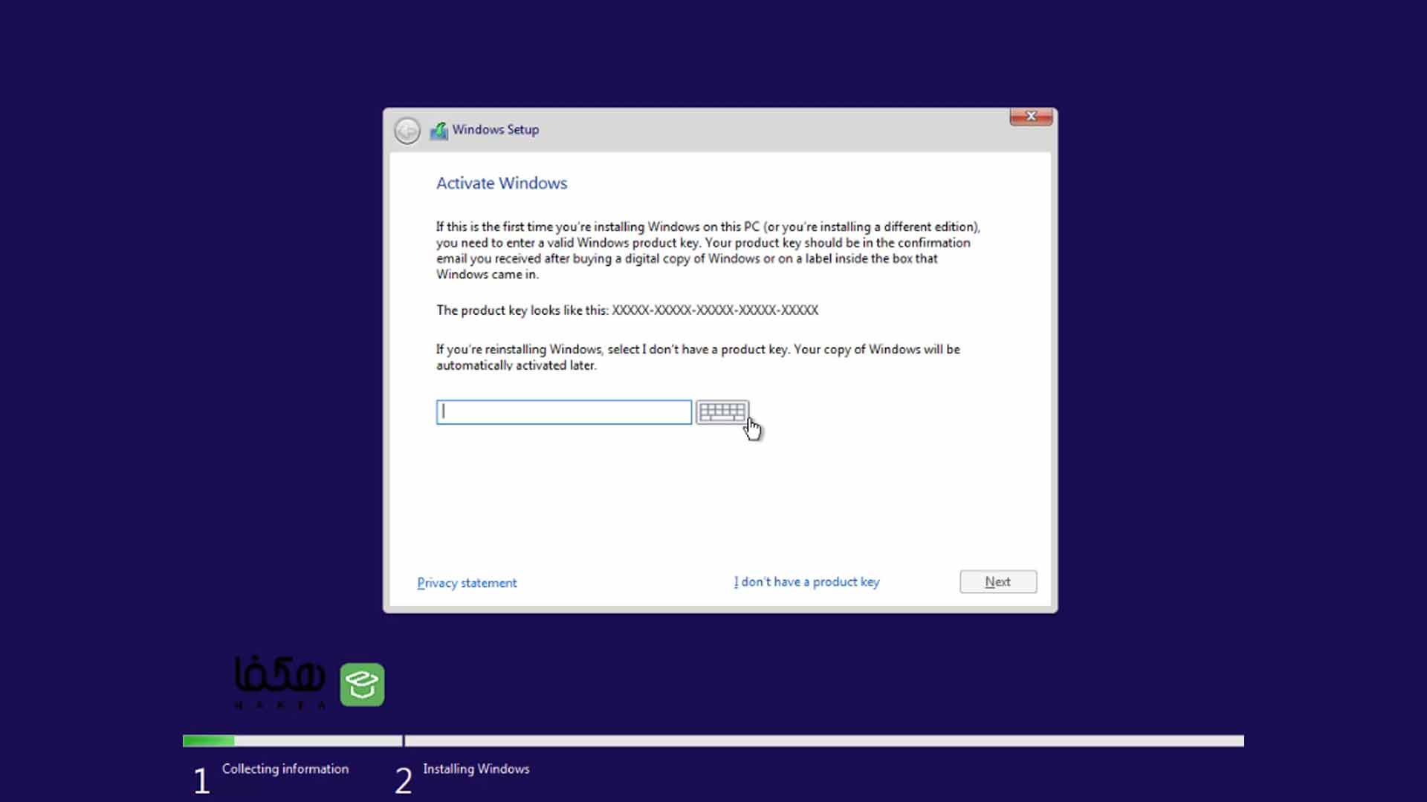This screenshot has width=1427, height=802.
Task: Click the Collecting information progress bar
Action: (293, 741)
